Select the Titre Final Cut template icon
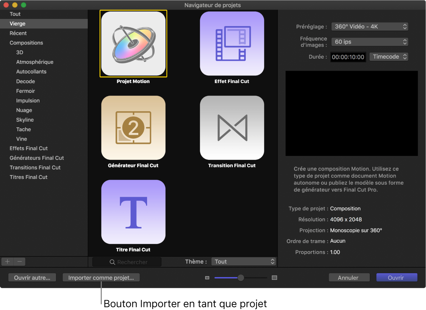The image size is (426, 310). click(x=133, y=212)
